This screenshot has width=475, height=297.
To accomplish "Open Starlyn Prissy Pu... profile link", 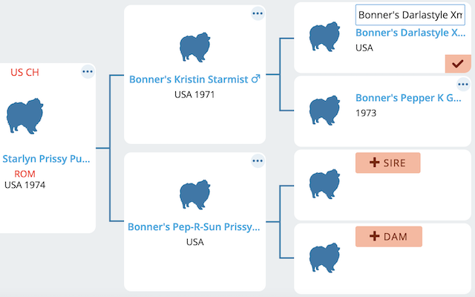I will pyautogui.click(x=46, y=159).
